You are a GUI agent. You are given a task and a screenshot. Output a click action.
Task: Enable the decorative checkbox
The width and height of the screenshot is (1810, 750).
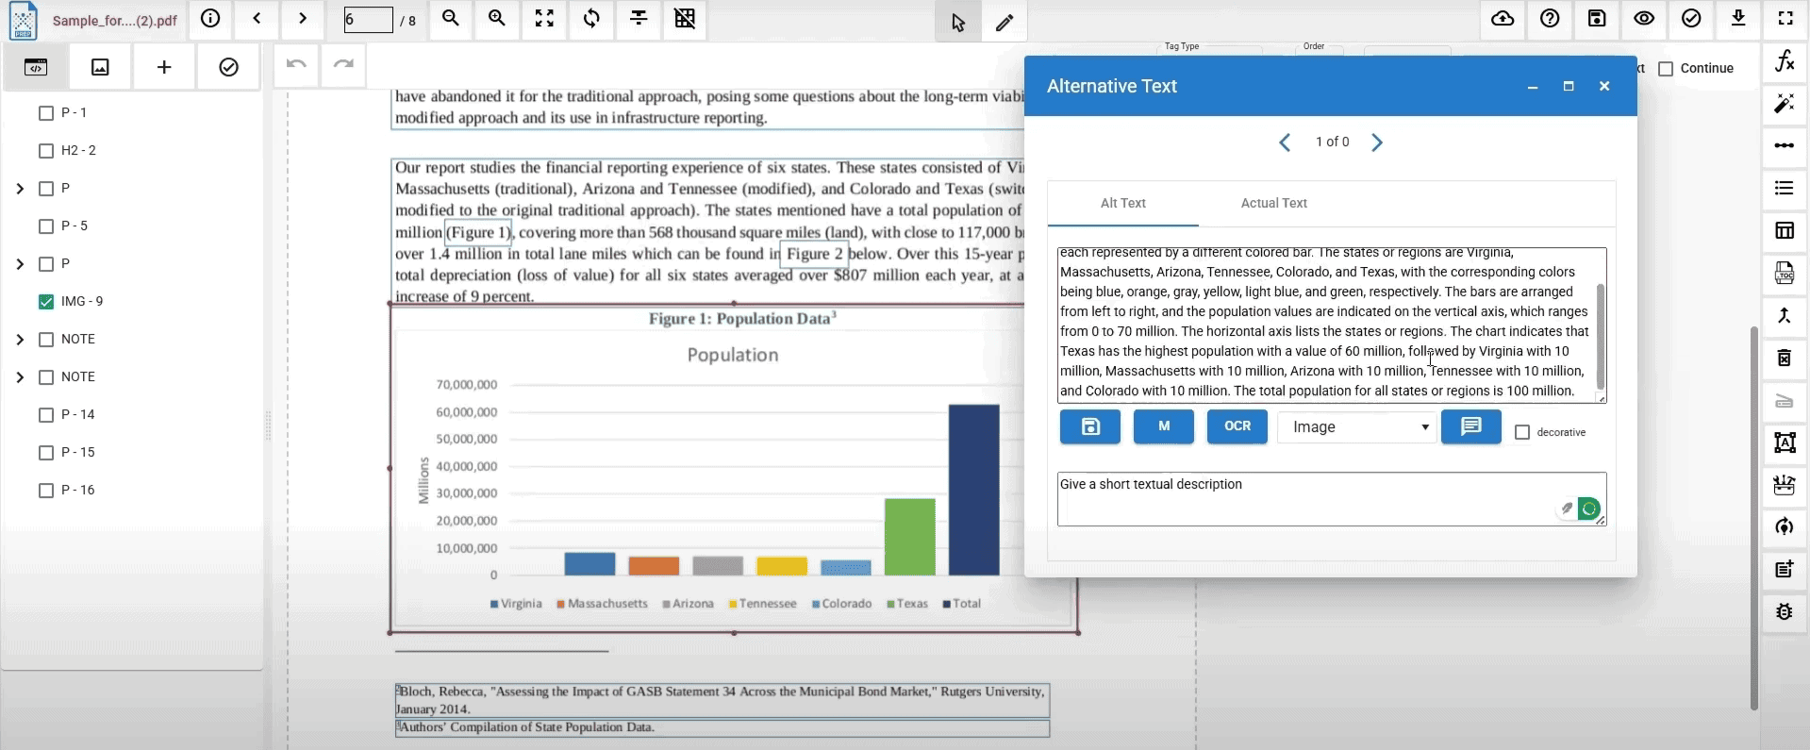[x=1522, y=432]
